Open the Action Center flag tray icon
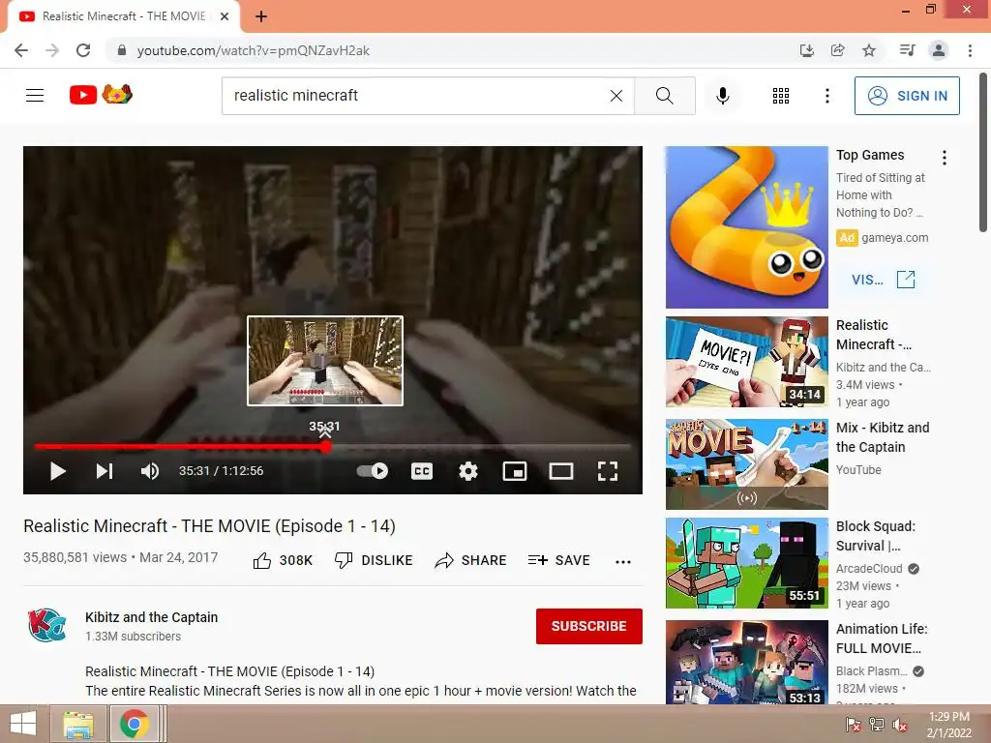 click(x=854, y=725)
